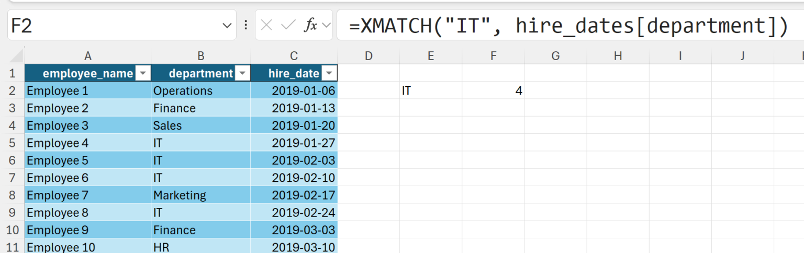Screen dimensions: 804x253
Task: Select the Marketing department cell
Action: pos(201,195)
